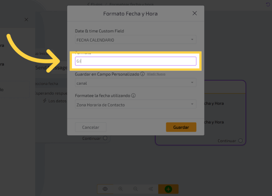Screen dimensions: 272x196
Task: Close the left side panel with X
Action: coord(26,19)
